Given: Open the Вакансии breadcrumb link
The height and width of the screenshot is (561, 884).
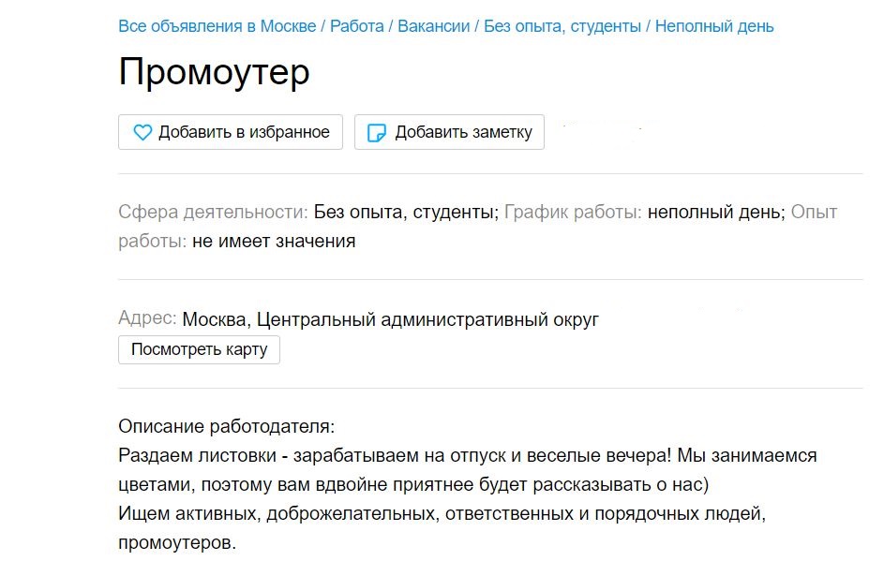Looking at the screenshot, I should click(x=437, y=26).
